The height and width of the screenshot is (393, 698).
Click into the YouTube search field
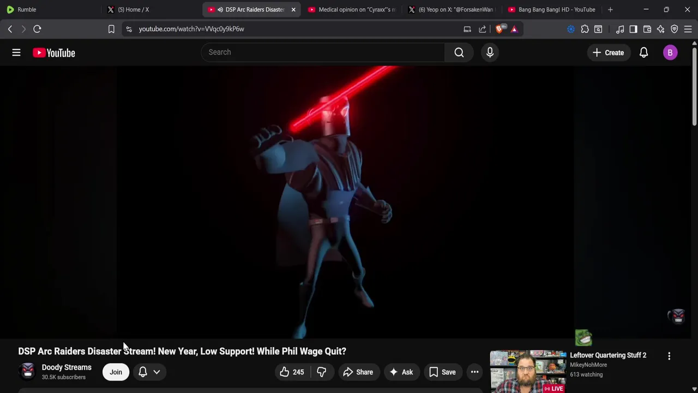323,52
